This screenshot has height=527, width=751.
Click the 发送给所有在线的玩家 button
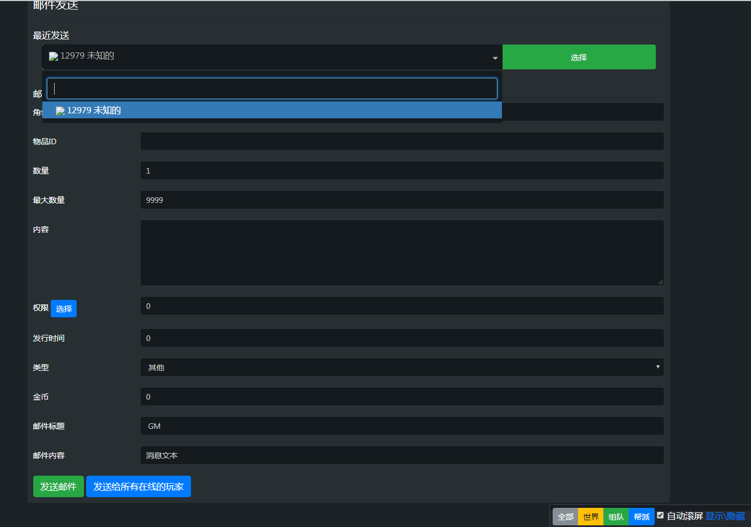click(139, 486)
